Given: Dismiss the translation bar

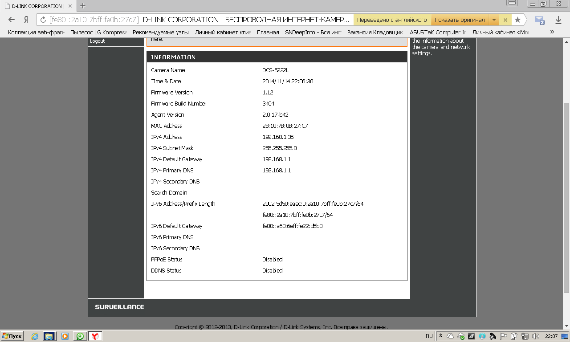Looking at the screenshot, I should 505,20.
